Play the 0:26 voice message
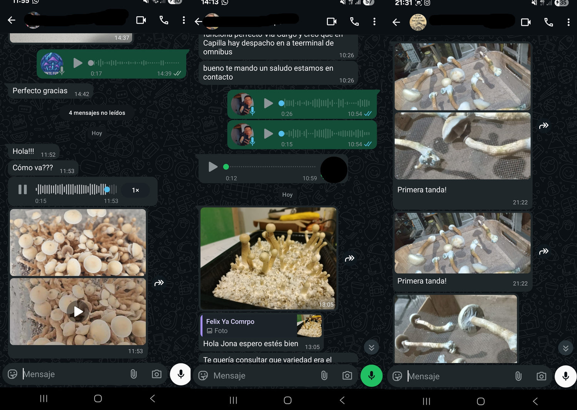577x410 pixels. click(268, 103)
